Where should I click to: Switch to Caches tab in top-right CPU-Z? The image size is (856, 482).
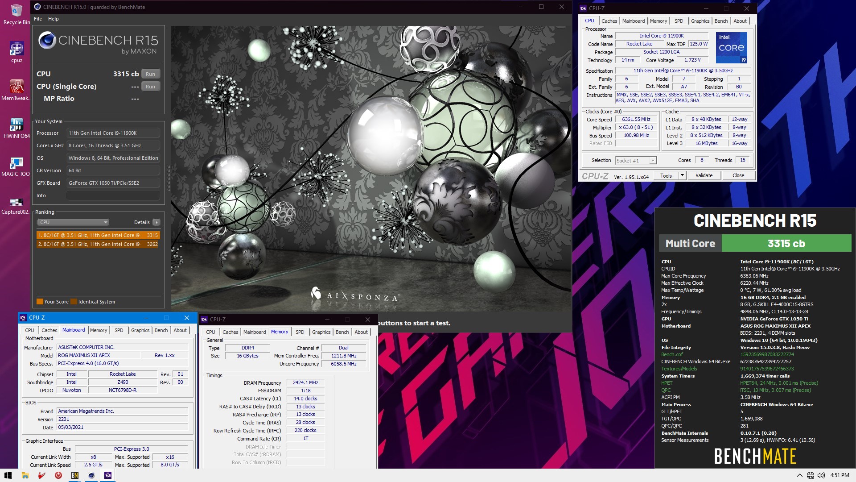coord(609,21)
